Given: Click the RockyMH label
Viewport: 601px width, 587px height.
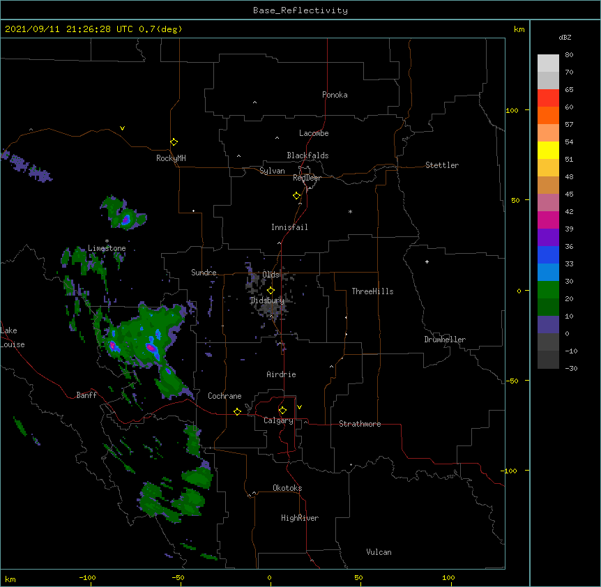Looking at the screenshot, I should (x=171, y=158).
